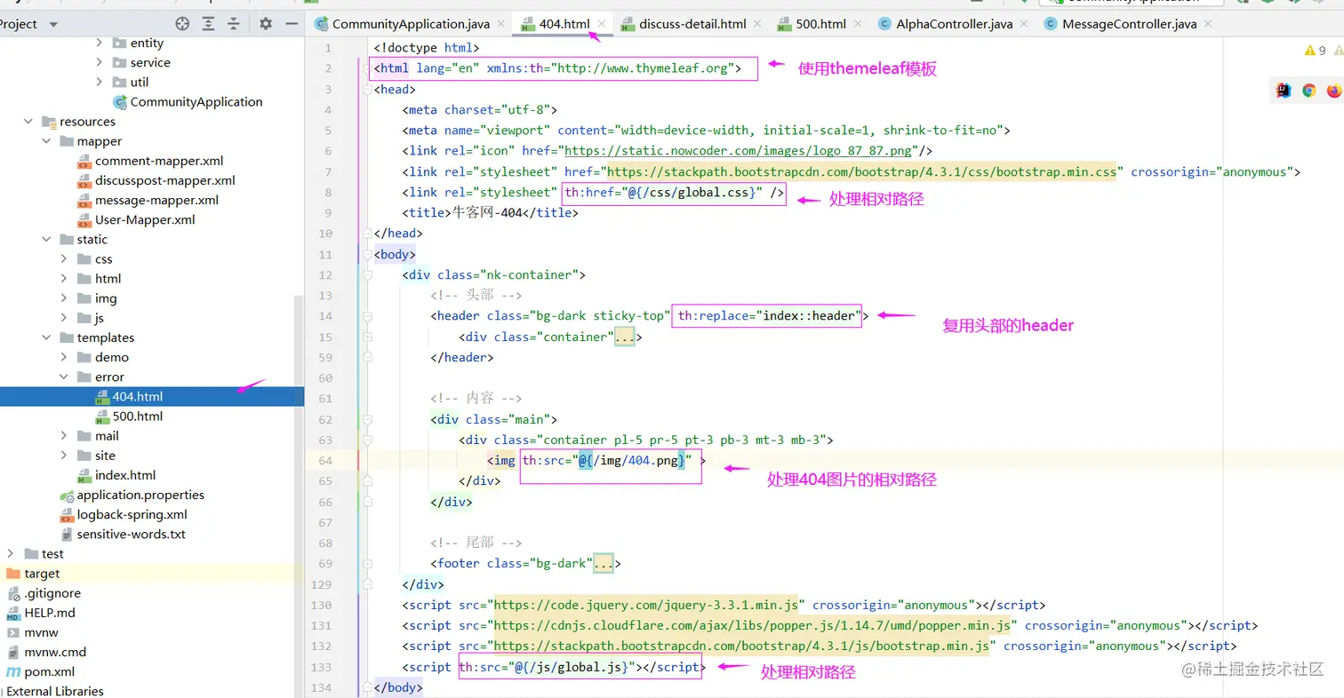Click the locate/select opened file target icon
The height and width of the screenshot is (698, 1344).
pyautogui.click(x=182, y=24)
